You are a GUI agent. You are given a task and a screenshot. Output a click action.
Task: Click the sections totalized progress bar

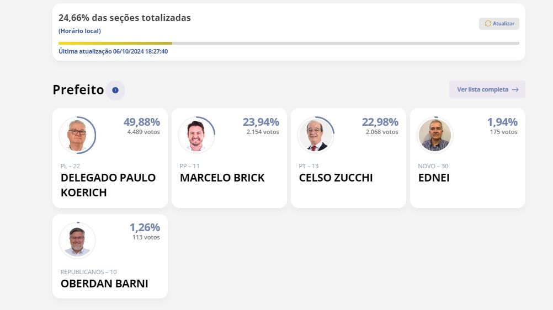click(x=289, y=44)
